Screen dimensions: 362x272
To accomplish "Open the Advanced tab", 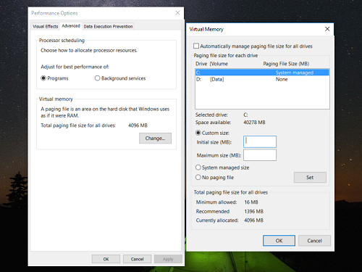I will click(71, 26).
